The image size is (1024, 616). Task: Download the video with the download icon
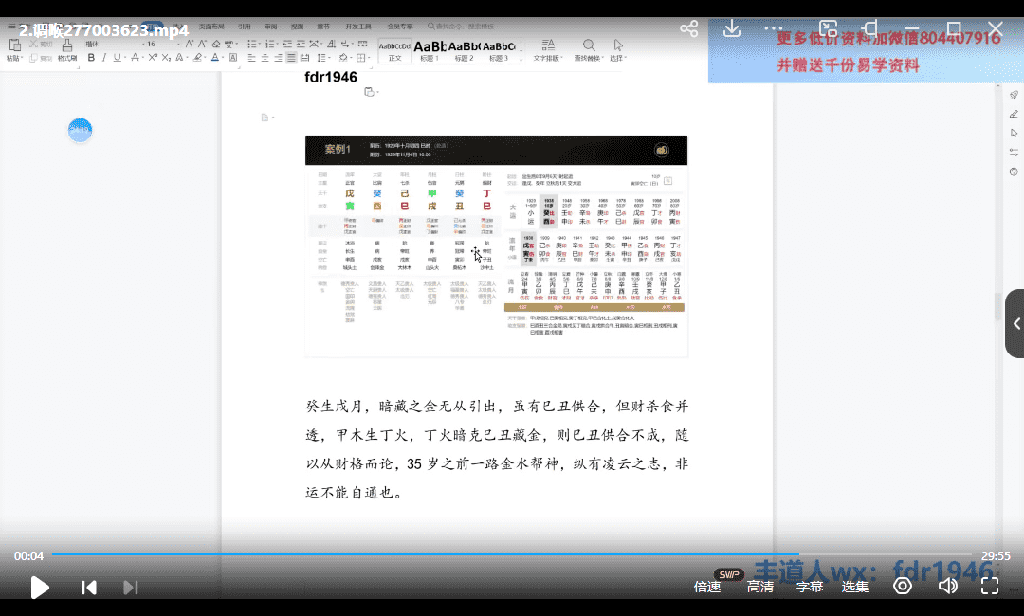[731, 29]
